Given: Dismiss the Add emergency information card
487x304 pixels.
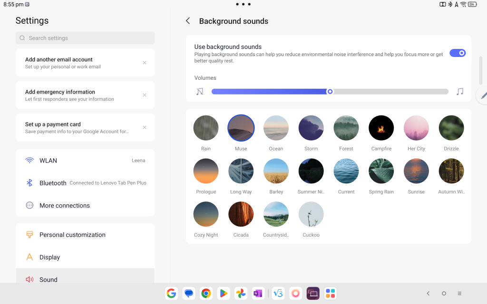Looking at the screenshot, I should pos(145,95).
